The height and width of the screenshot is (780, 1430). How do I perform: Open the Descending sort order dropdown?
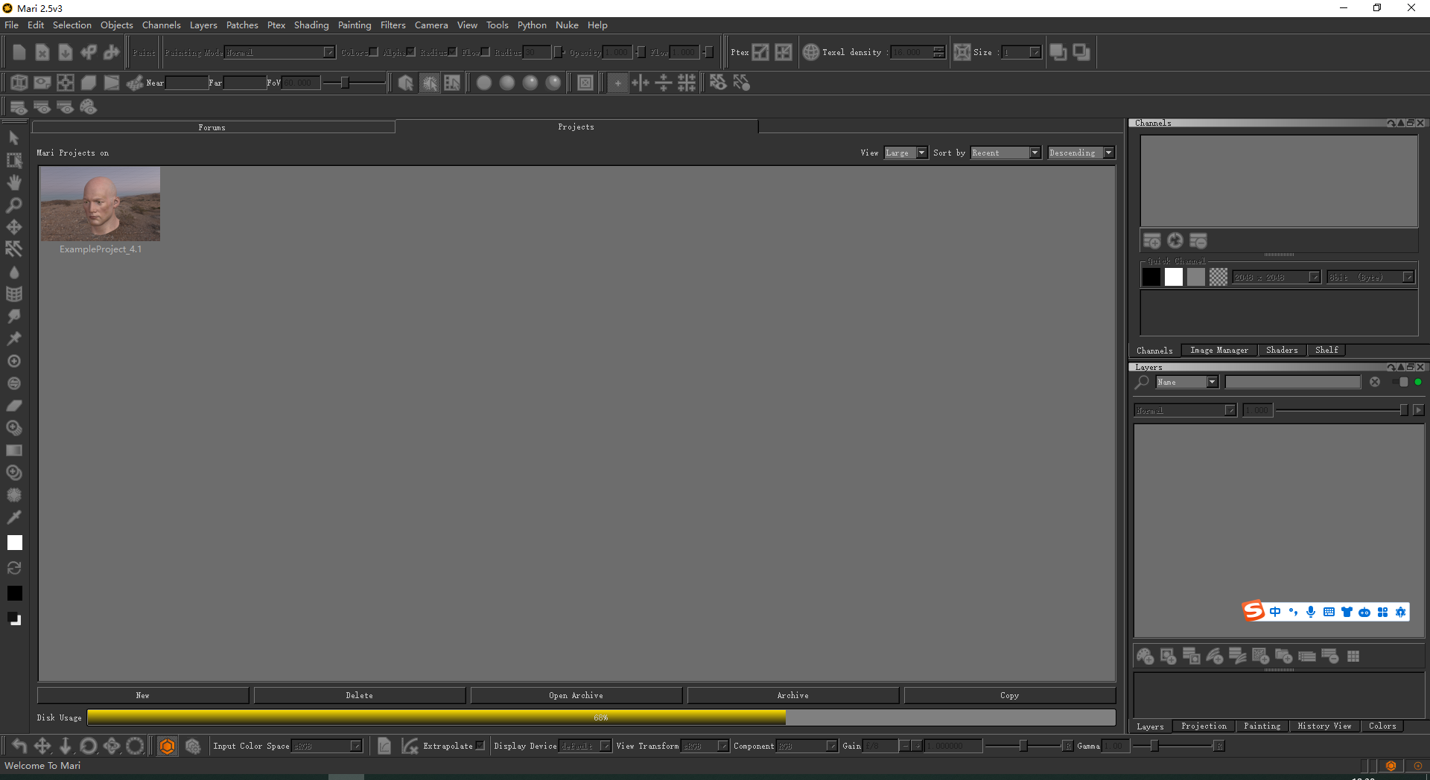1080,153
